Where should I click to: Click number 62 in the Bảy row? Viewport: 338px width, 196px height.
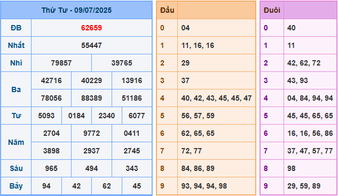pyautogui.click(x=107, y=186)
